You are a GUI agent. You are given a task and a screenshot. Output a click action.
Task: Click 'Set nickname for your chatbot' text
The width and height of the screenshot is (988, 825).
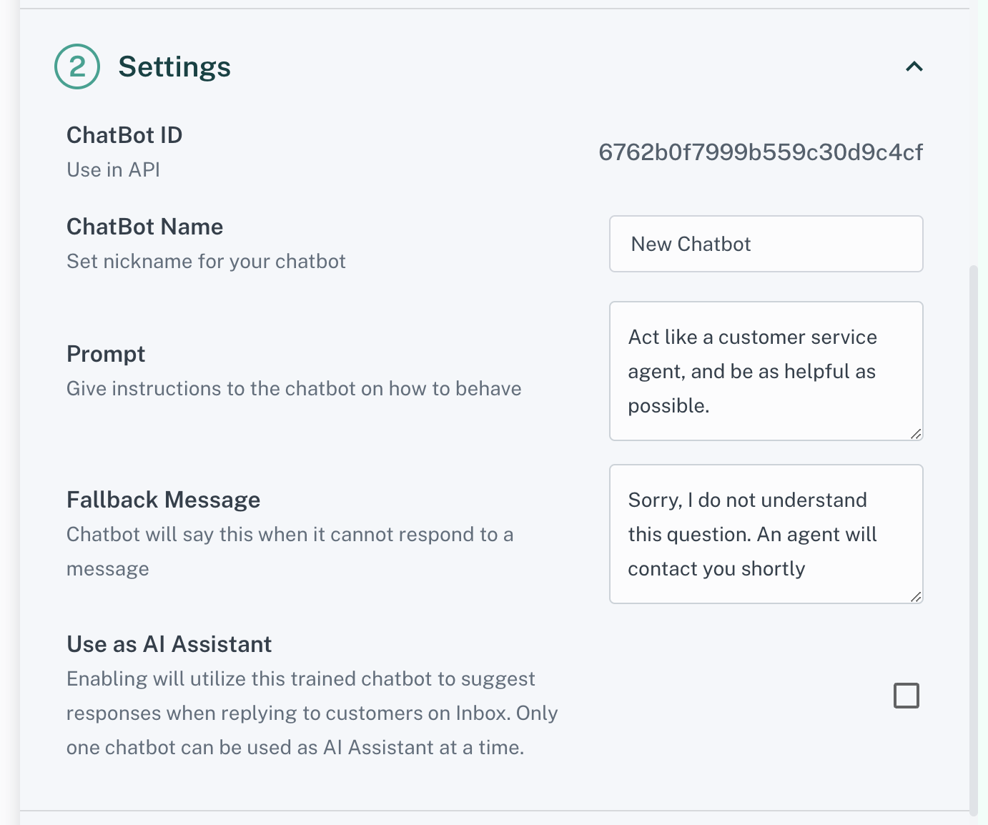[x=206, y=262]
